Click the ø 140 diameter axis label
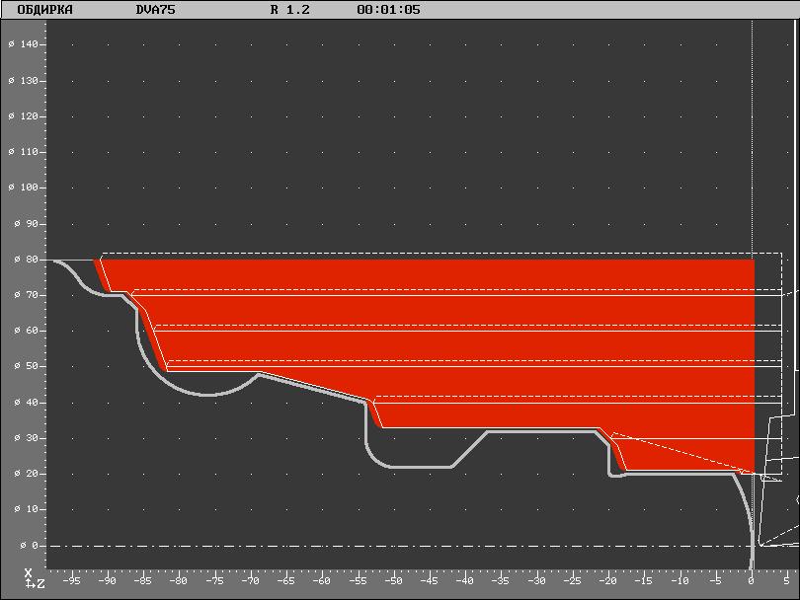This screenshot has height=600, width=800. [x=24, y=44]
